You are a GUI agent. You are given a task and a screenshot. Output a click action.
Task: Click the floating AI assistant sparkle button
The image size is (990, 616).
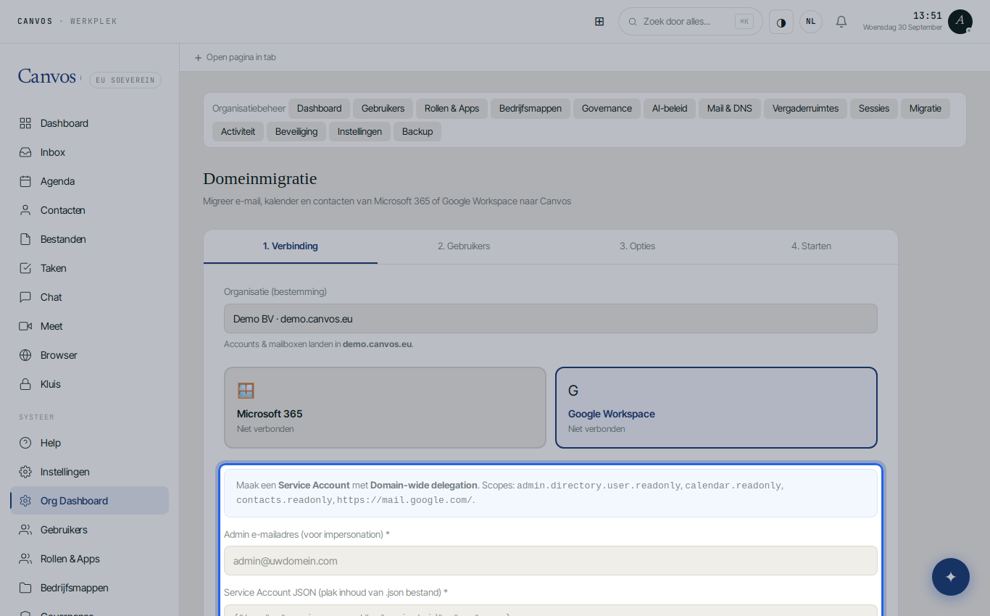coord(951,577)
